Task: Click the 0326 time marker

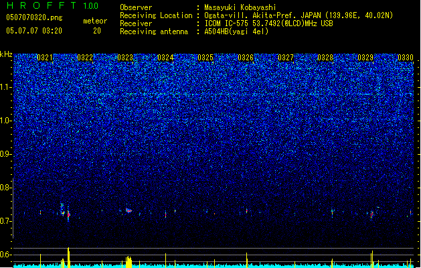Action: click(246, 58)
